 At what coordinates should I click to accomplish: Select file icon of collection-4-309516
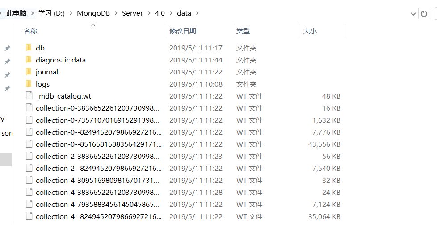point(29,180)
